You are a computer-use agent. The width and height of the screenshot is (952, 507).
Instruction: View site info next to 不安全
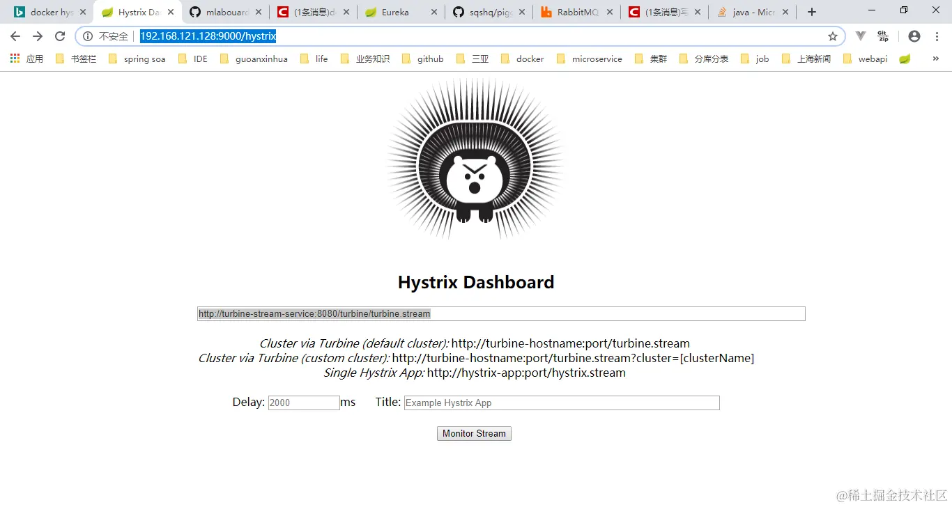point(88,36)
